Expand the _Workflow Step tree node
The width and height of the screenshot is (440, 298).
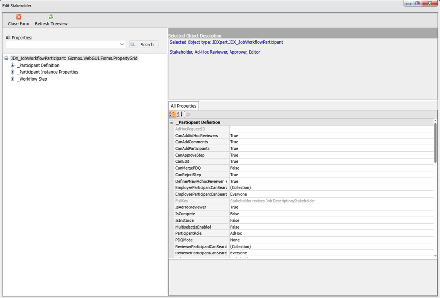click(13, 79)
